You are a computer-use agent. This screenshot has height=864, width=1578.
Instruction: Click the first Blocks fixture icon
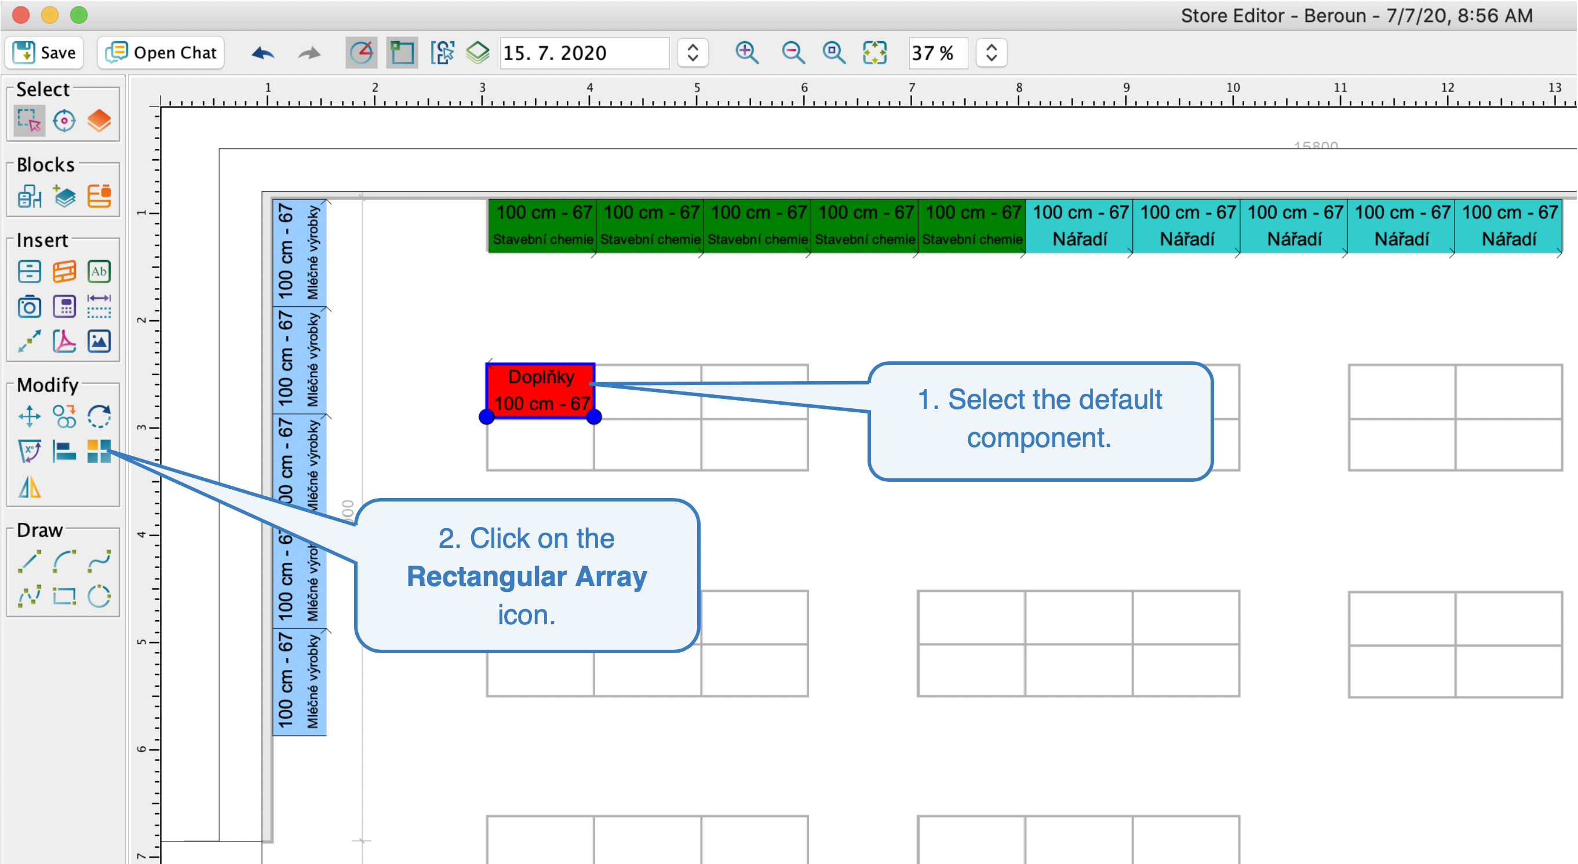click(29, 196)
